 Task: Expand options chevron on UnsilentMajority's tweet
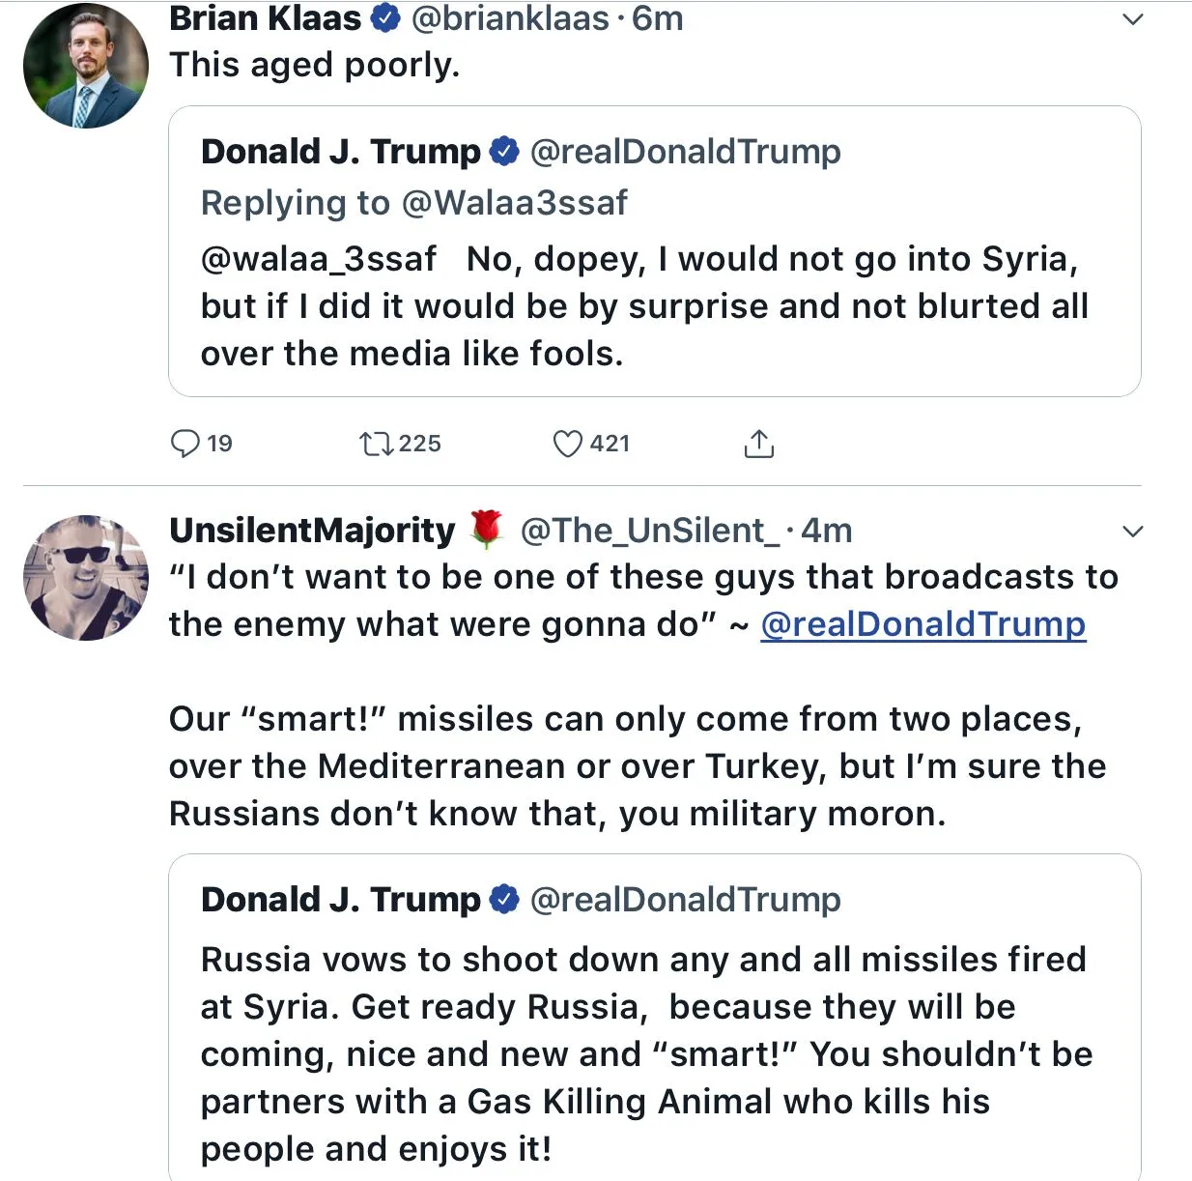click(x=1133, y=531)
